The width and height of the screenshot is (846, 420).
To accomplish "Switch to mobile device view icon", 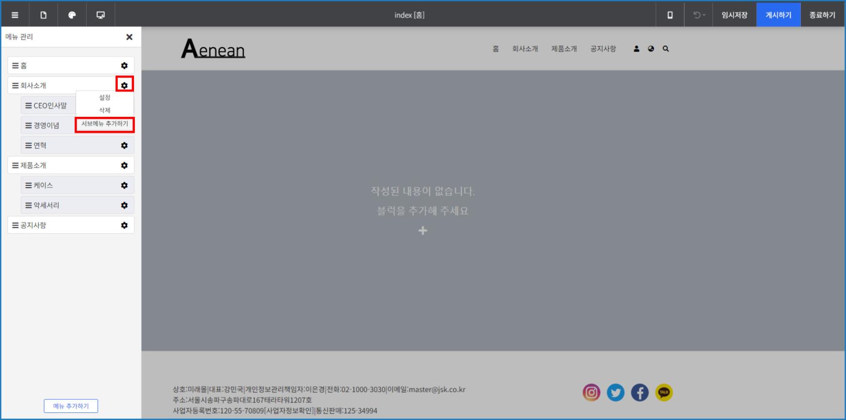I will 670,15.
